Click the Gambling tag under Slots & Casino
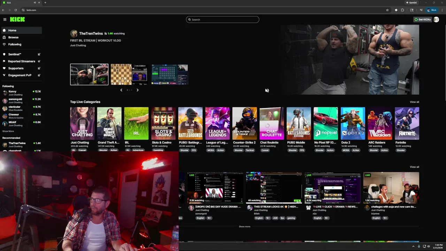Image resolution: width=446 pixels, height=251 pixels. click(x=158, y=150)
